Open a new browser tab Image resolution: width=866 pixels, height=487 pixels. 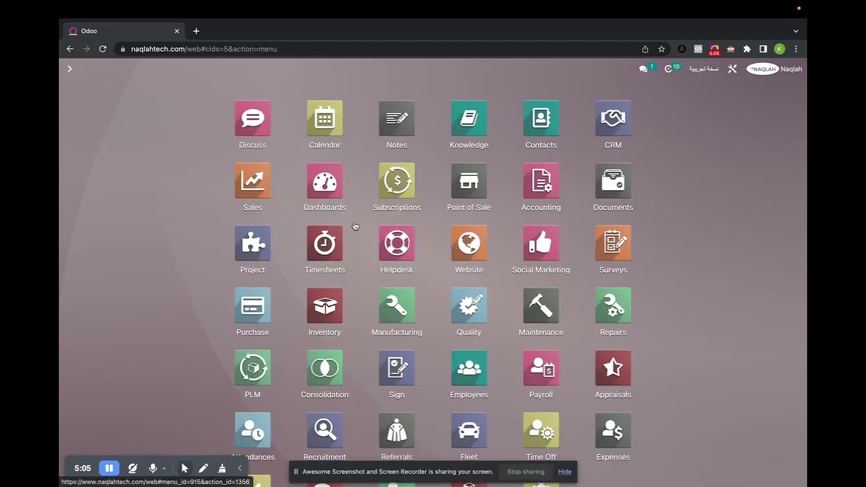coord(196,31)
